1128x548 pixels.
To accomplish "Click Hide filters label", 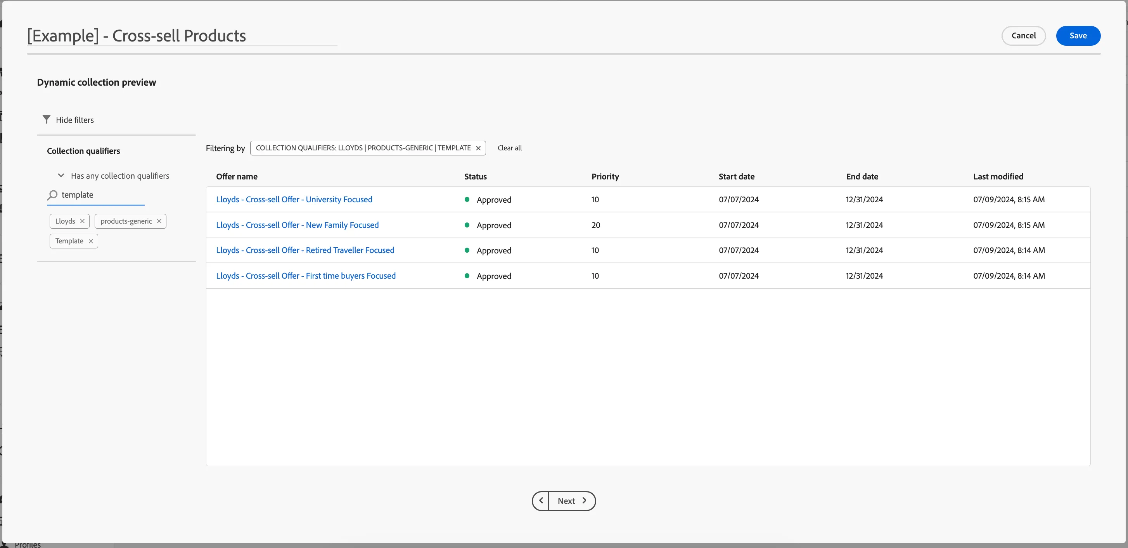I will pyautogui.click(x=75, y=120).
